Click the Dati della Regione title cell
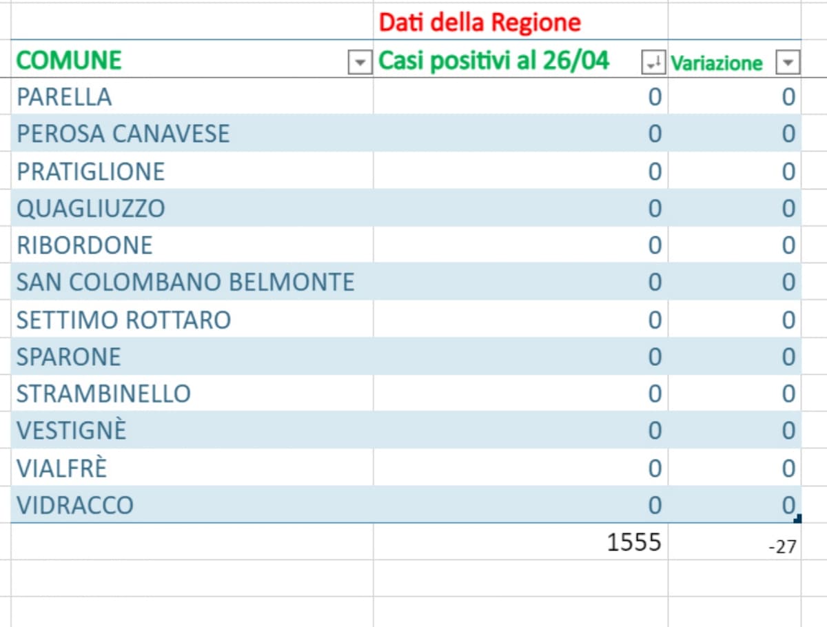The width and height of the screenshot is (827, 627). click(x=480, y=23)
